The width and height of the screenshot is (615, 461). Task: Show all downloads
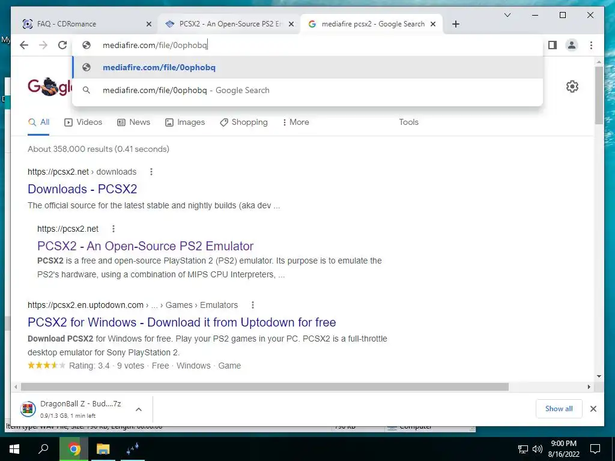pyautogui.click(x=559, y=409)
